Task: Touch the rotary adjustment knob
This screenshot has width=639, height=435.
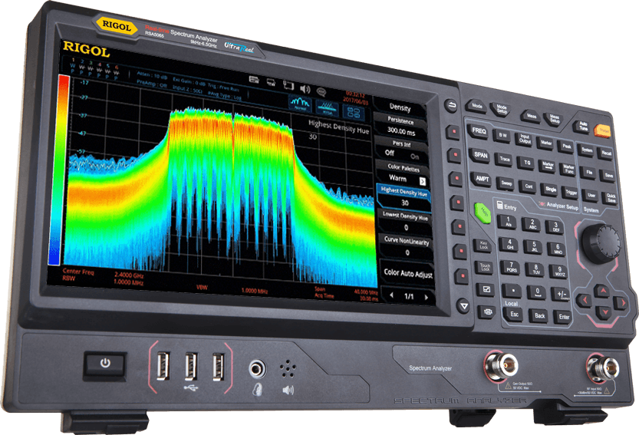Action: [601, 244]
